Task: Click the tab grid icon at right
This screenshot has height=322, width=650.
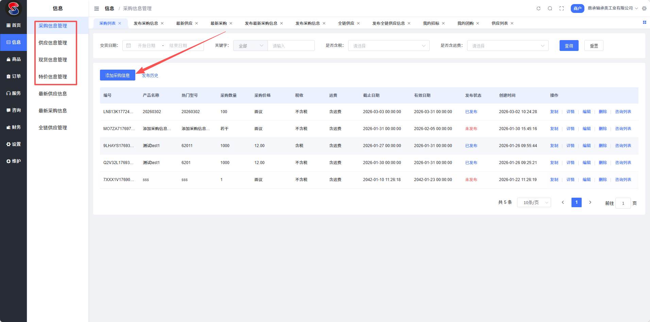Action: pos(644,22)
